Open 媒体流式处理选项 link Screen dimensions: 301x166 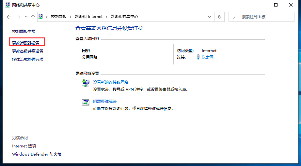point(28,59)
